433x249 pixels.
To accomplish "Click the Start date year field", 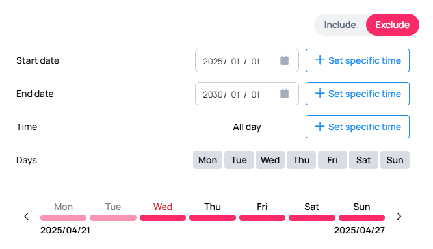I will coord(213,61).
